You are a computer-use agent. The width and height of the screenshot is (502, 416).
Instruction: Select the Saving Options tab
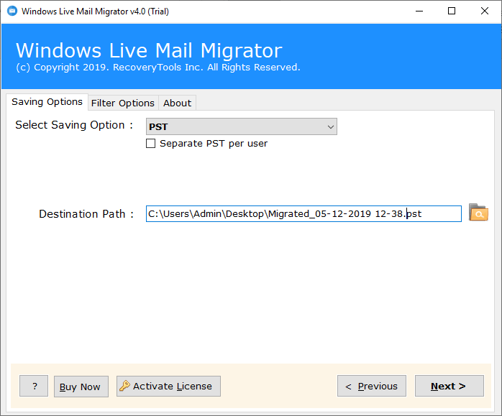(x=47, y=102)
